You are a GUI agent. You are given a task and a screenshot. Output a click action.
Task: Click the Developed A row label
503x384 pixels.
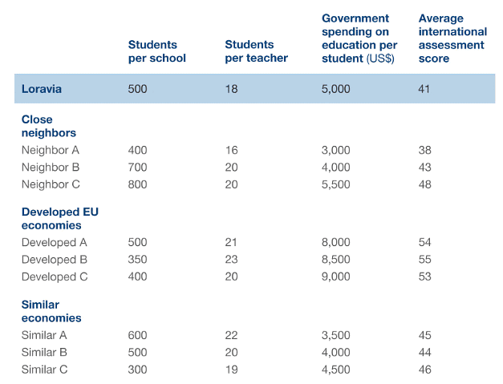54,243
